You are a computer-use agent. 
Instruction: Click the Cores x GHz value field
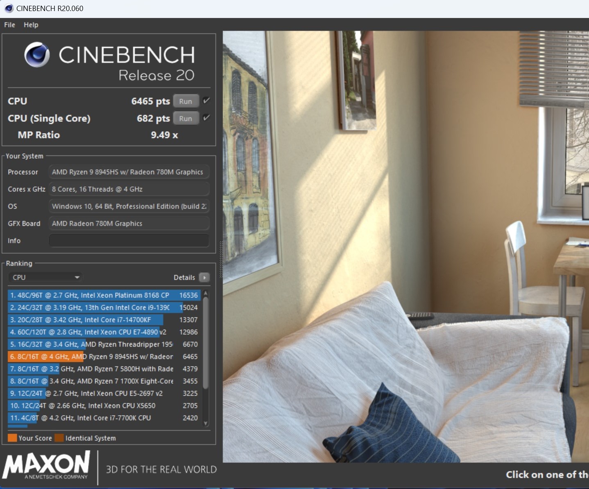[x=129, y=189]
